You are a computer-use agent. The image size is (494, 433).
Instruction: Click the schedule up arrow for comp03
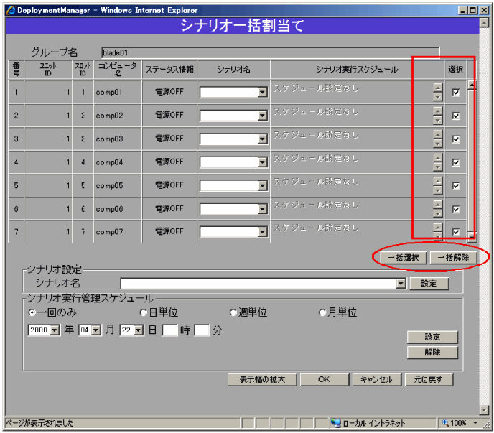pyautogui.click(x=437, y=134)
